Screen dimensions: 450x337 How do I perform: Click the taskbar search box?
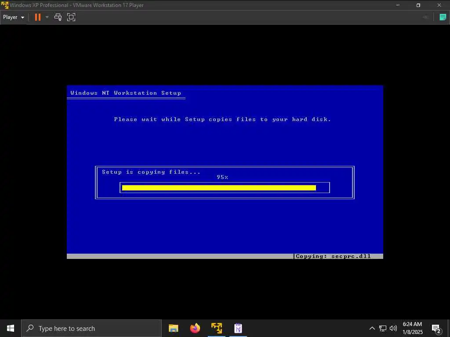91,328
